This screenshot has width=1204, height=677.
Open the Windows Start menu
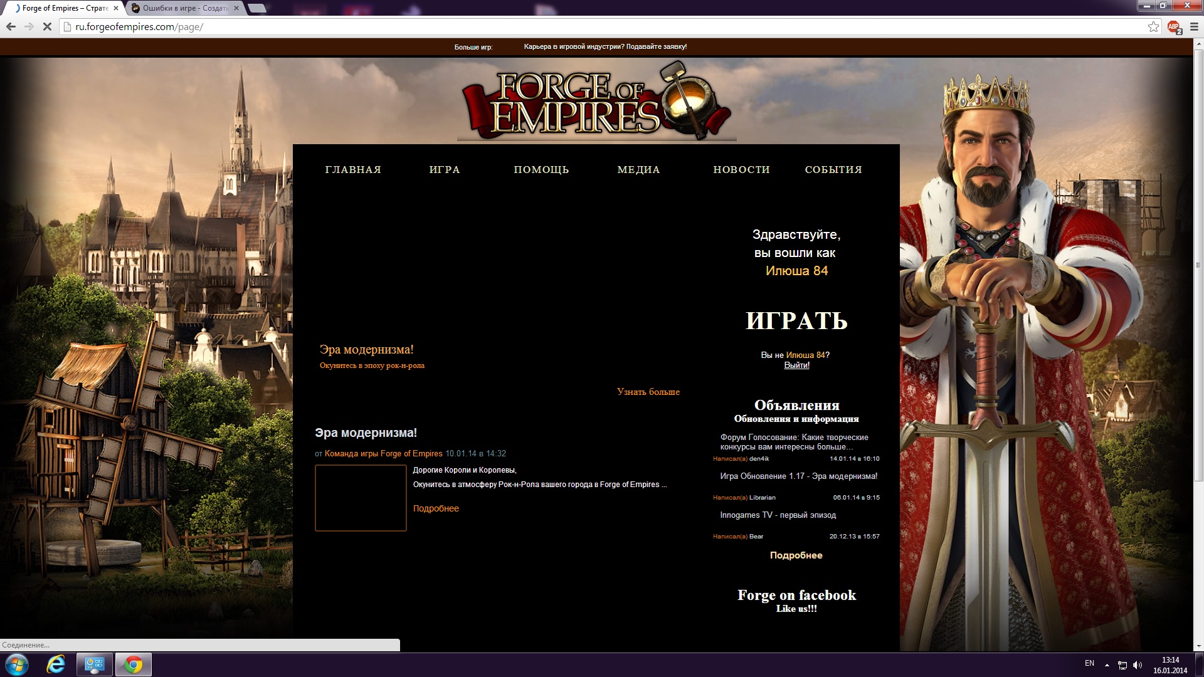point(17,664)
